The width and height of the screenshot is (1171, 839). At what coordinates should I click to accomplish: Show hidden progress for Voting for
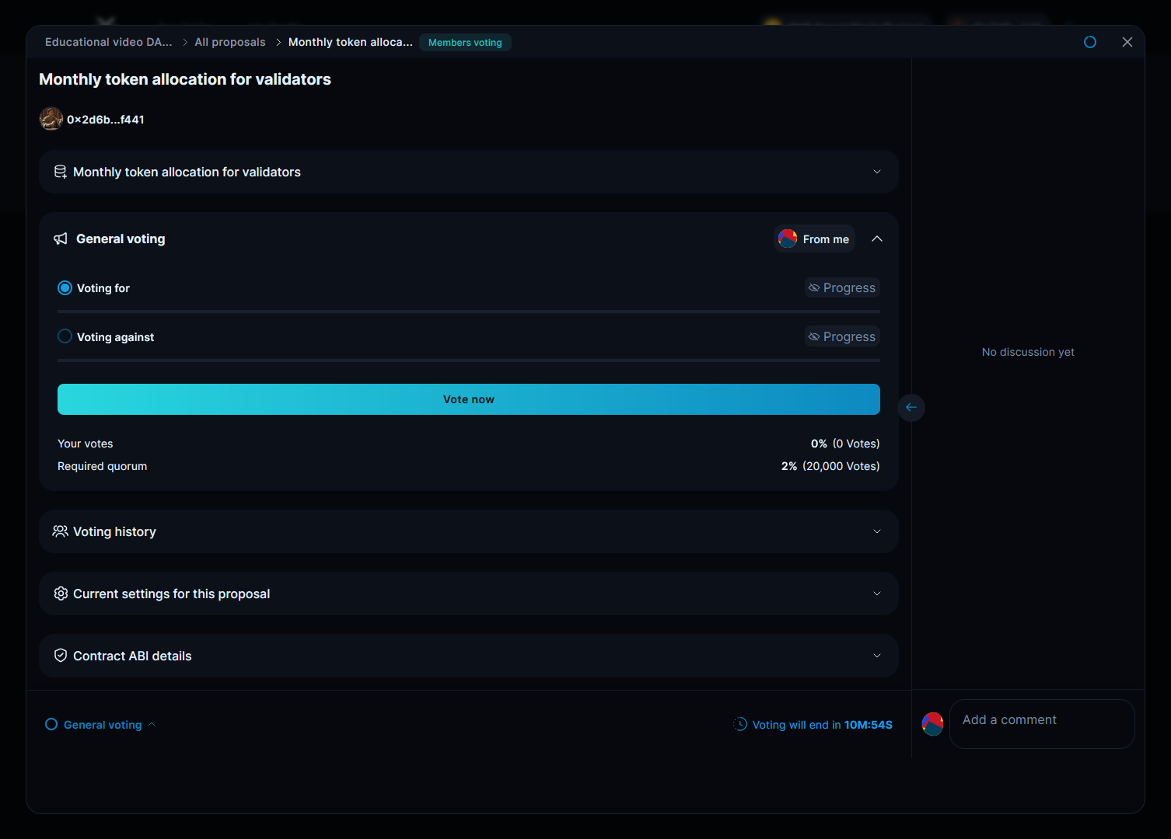(842, 287)
